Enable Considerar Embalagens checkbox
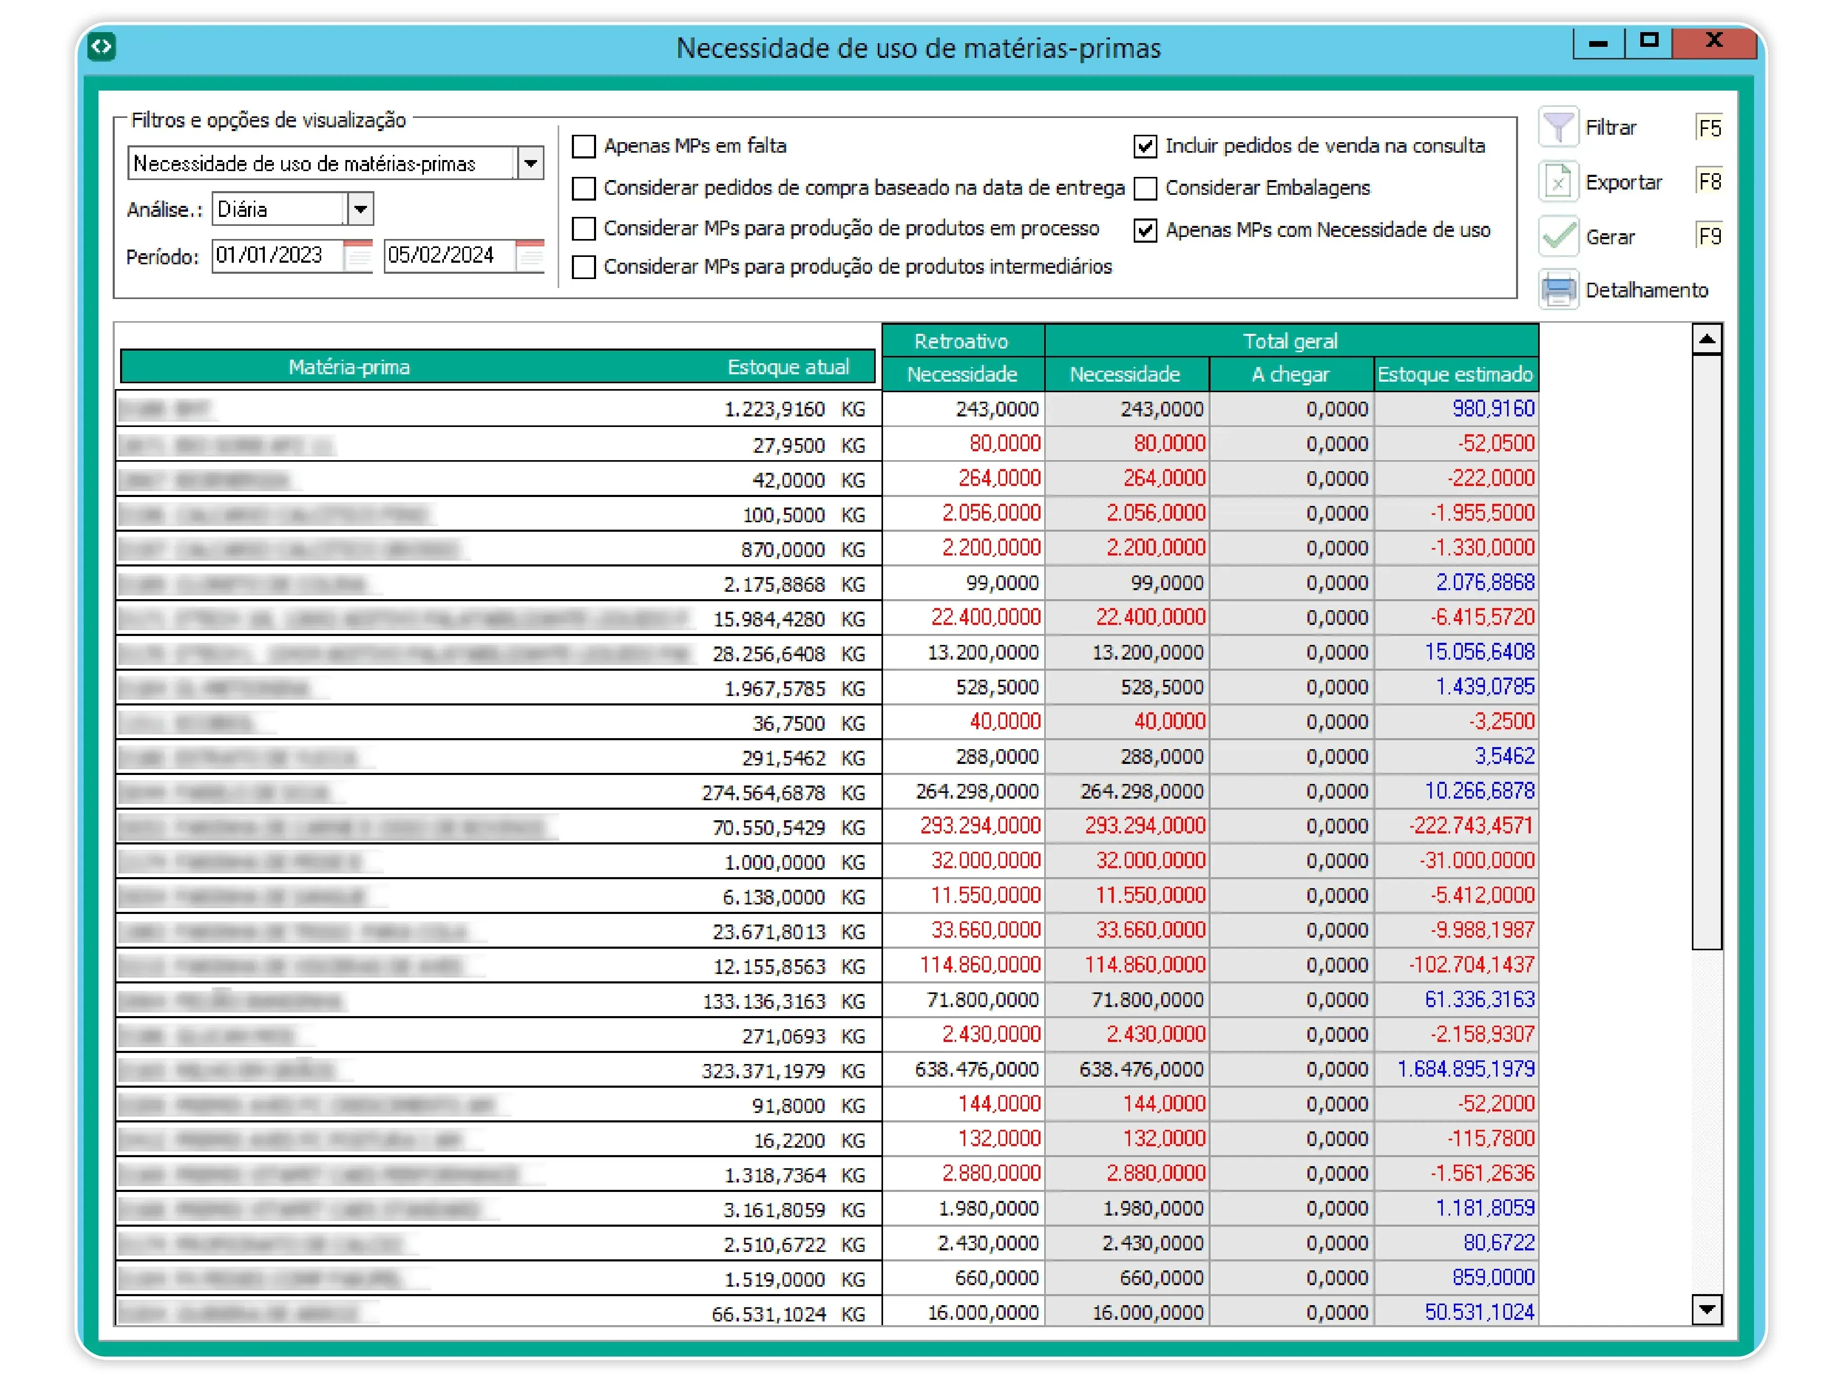 click(1146, 188)
